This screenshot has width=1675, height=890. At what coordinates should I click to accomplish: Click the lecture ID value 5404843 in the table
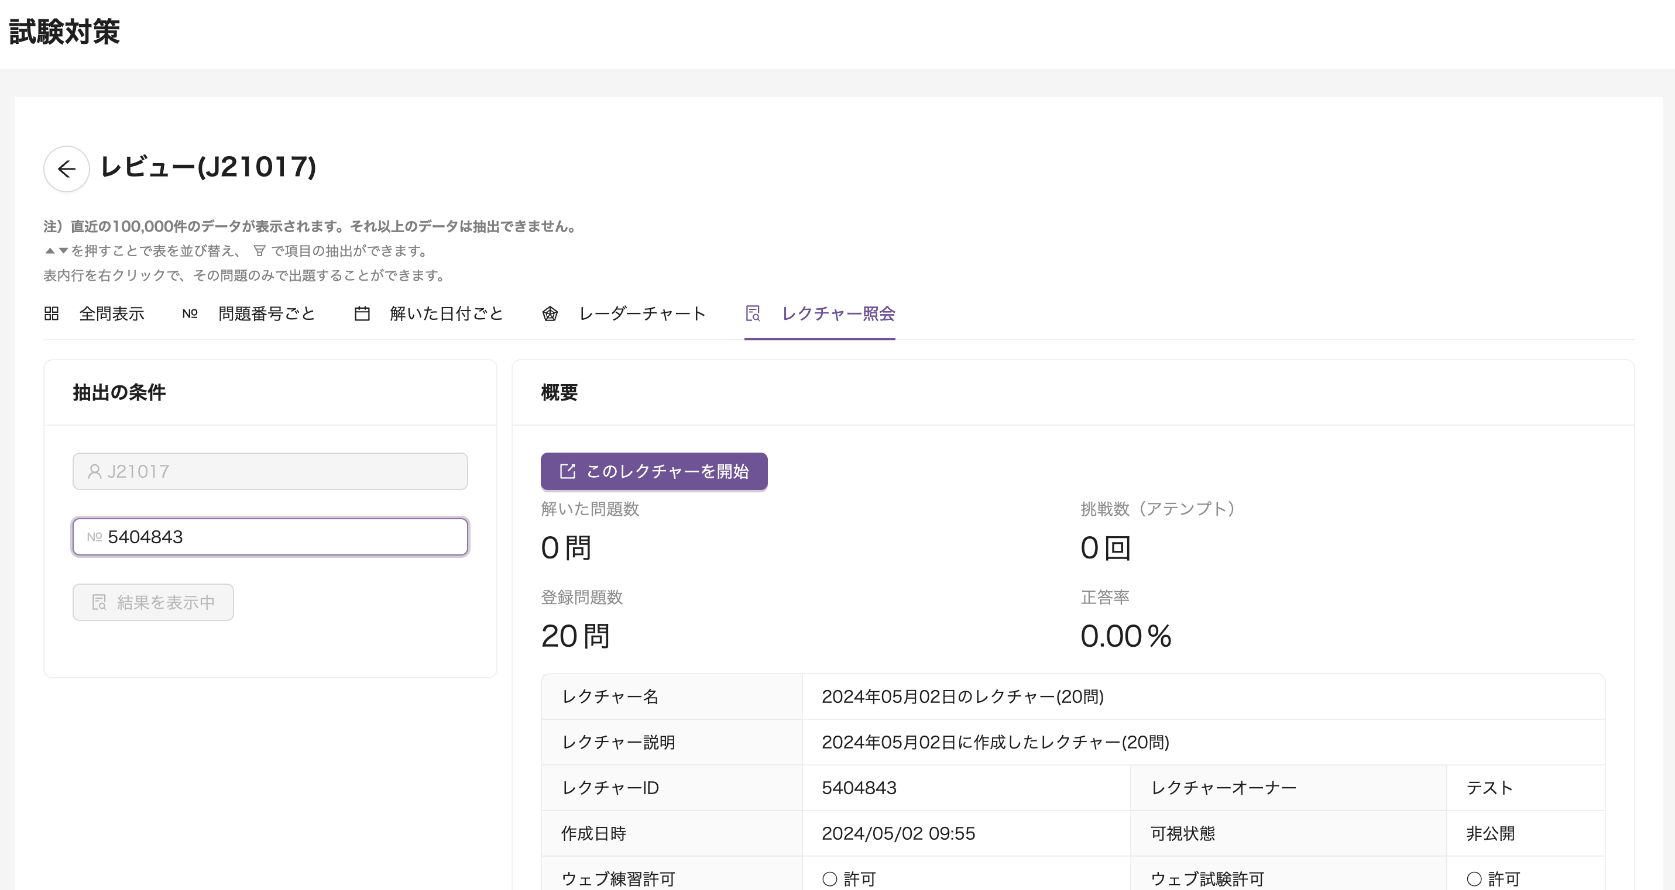point(859,788)
